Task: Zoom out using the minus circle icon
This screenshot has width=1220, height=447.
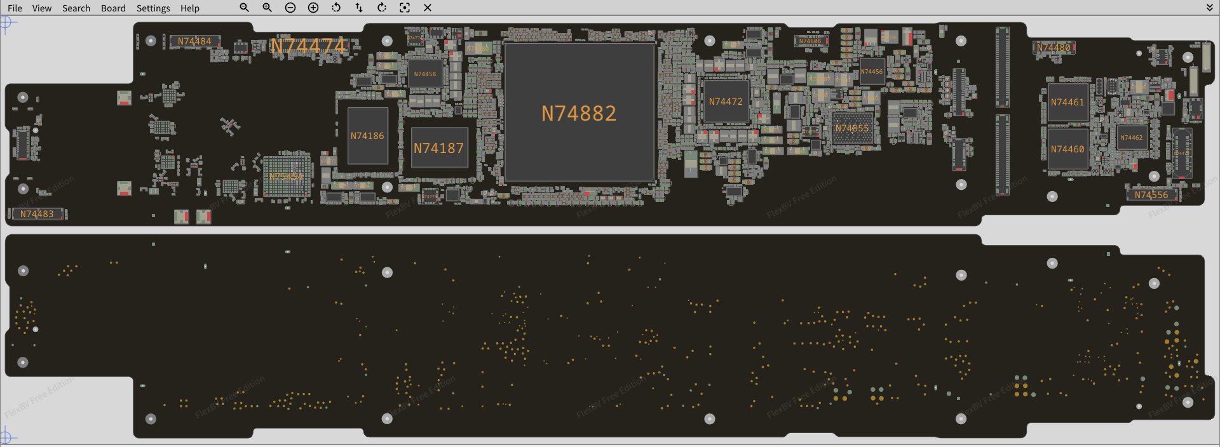Action: pyautogui.click(x=290, y=8)
